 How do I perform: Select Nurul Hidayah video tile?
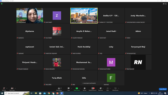[30, 16]
